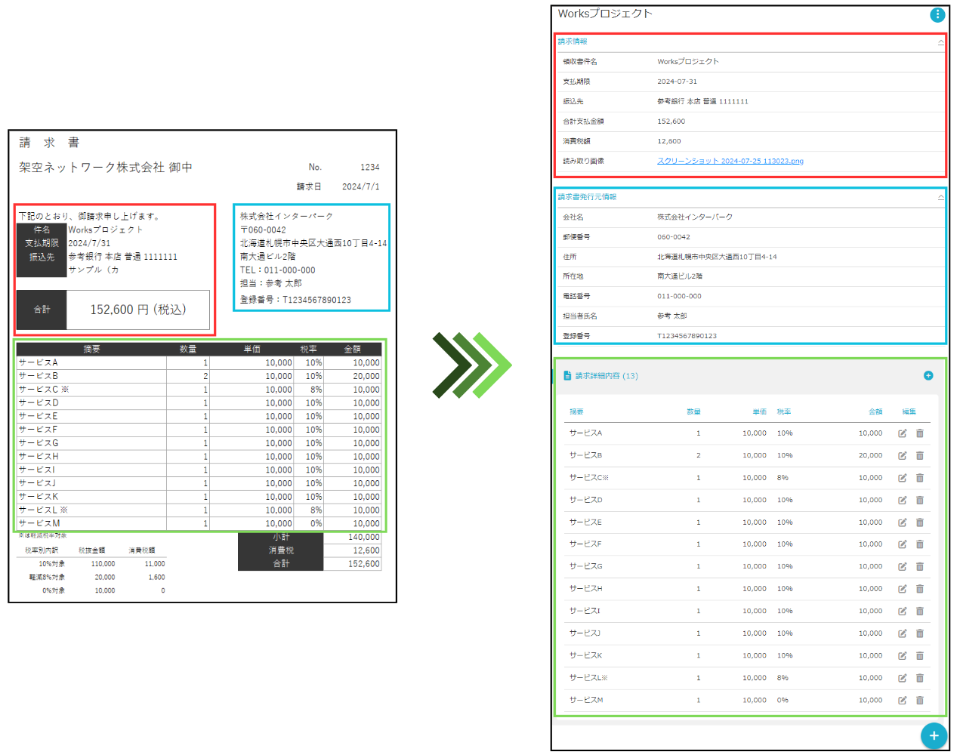Viewport: 957px width, 755px height.
Task: Sort by the 金額 column header
Action: point(875,411)
